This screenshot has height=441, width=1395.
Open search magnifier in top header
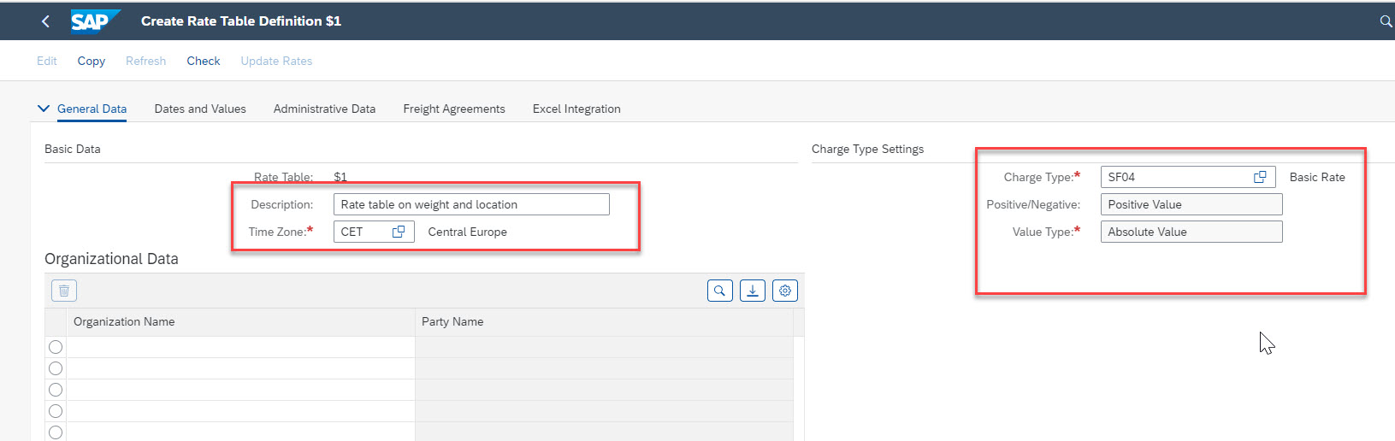click(x=1385, y=21)
